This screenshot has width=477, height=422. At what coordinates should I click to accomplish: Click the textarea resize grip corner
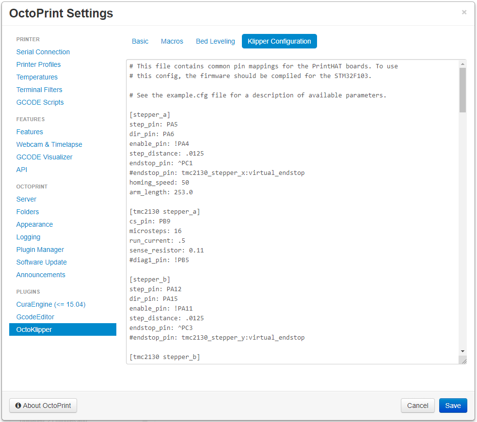point(463,361)
